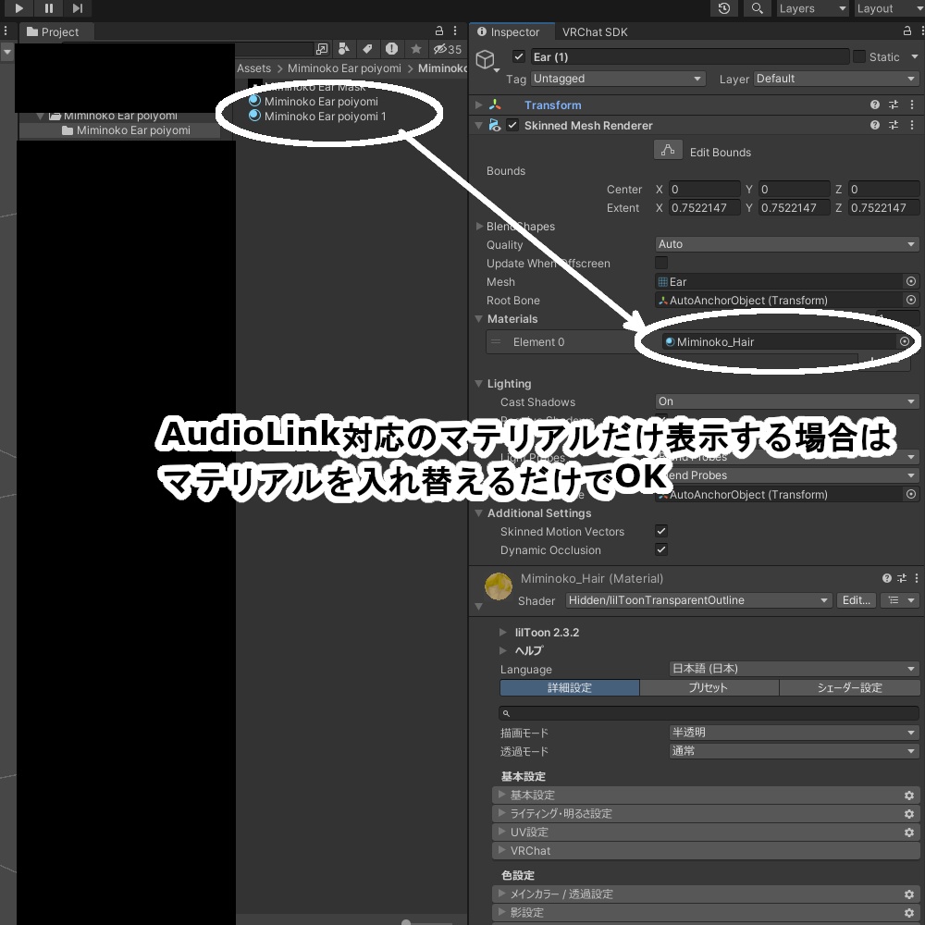Toggle the Inspector panel lock icon

click(907, 31)
